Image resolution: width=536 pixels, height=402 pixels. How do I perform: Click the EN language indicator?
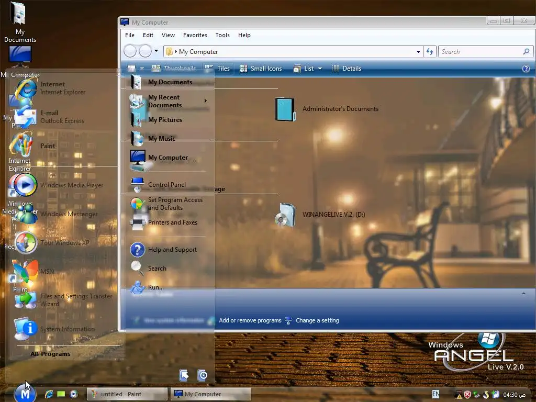pos(435,394)
